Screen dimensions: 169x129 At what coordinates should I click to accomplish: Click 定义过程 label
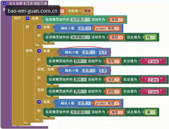16,3
